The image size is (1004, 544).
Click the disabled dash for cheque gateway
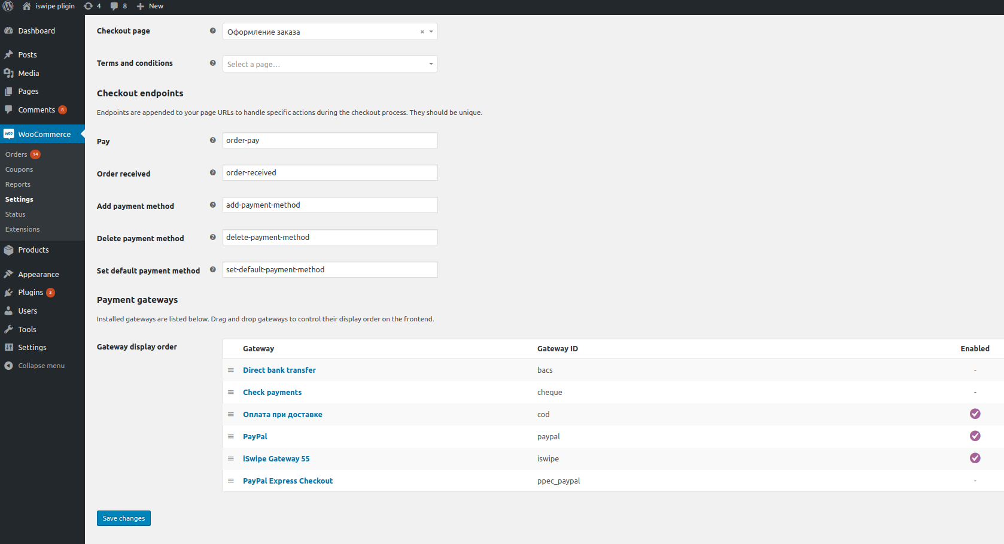click(x=975, y=393)
